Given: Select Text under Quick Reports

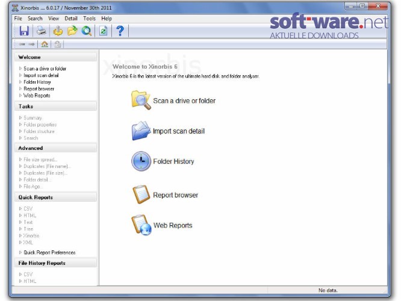Looking at the screenshot, I should [28, 222].
